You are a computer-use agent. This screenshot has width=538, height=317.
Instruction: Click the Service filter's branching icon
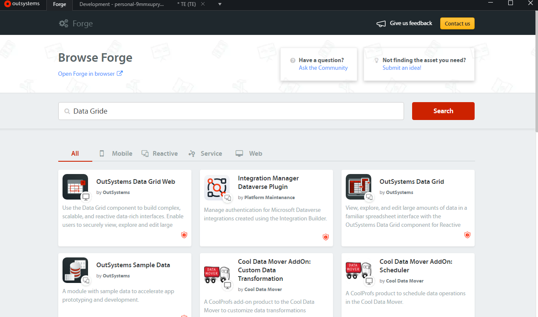pyautogui.click(x=192, y=153)
